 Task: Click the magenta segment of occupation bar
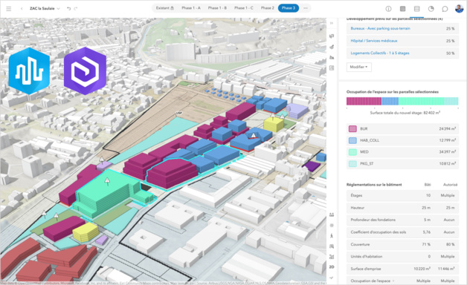click(x=364, y=102)
